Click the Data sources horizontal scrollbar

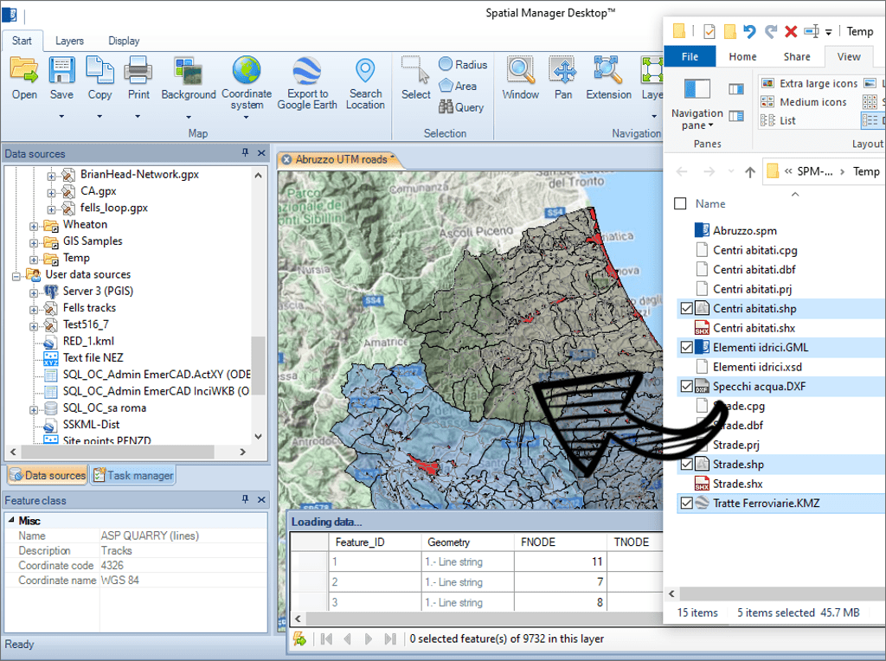[119, 452]
